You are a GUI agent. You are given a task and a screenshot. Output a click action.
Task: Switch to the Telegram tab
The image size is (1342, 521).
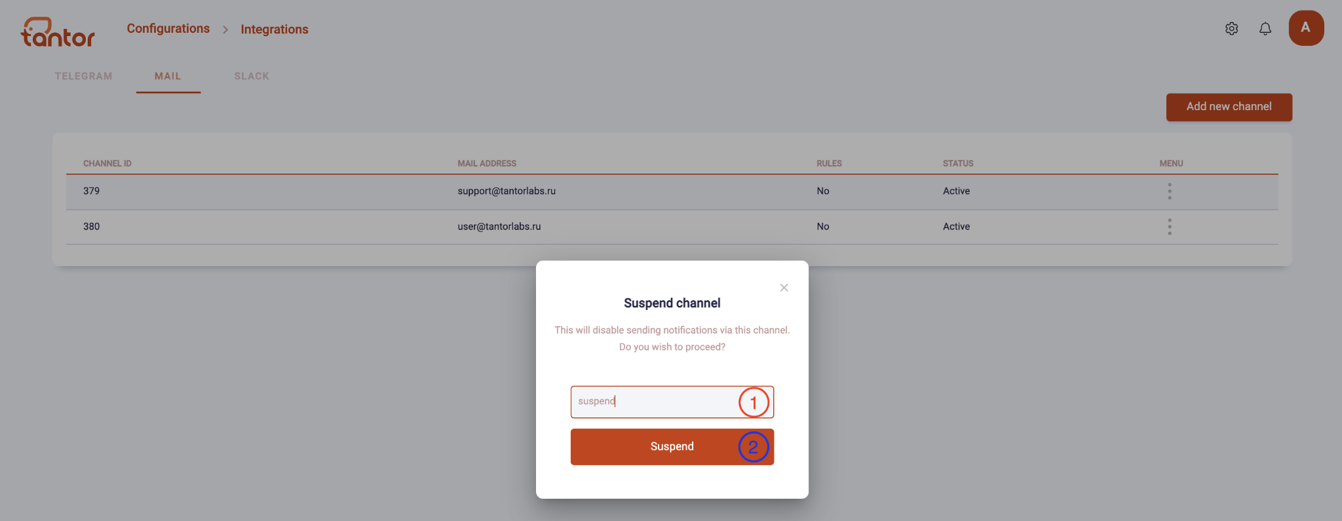click(84, 76)
